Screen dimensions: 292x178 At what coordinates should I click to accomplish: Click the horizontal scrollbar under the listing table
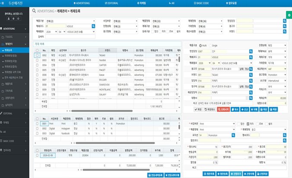(x=102, y=111)
